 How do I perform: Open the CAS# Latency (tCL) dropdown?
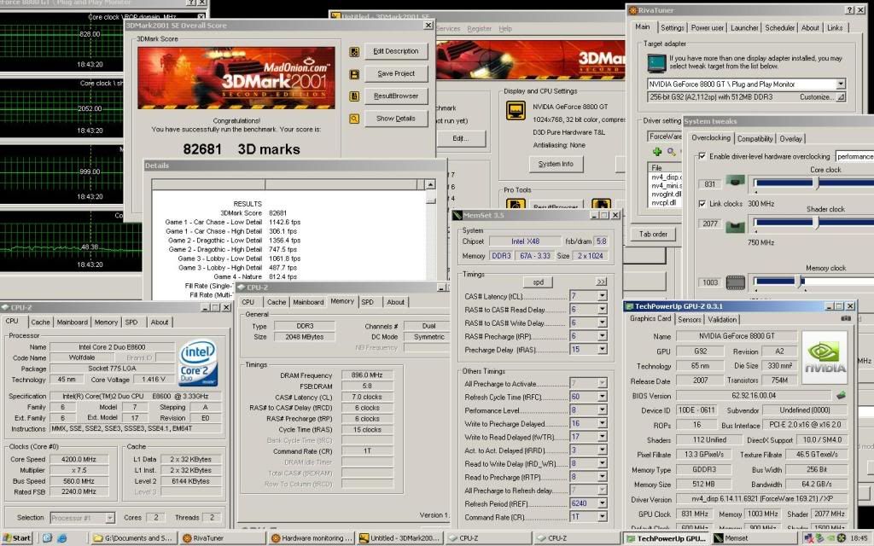(x=601, y=296)
